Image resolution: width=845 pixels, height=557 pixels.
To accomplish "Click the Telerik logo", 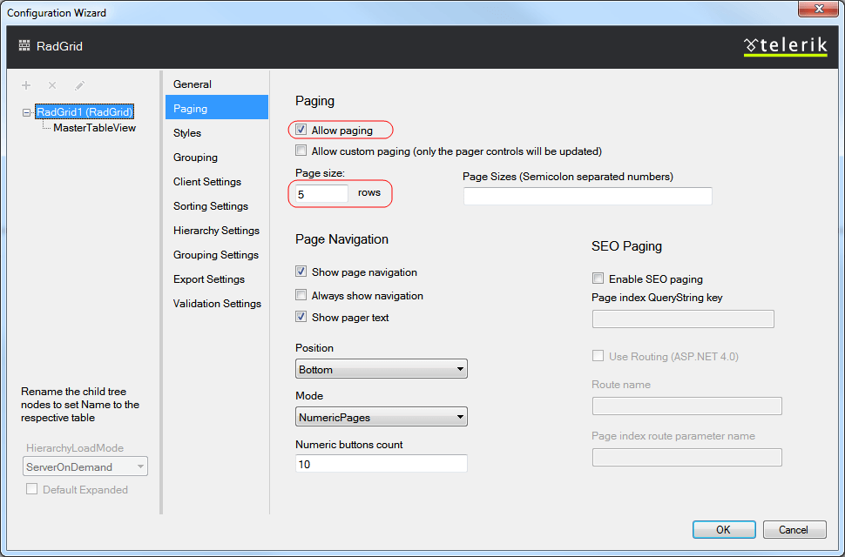I will (784, 45).
